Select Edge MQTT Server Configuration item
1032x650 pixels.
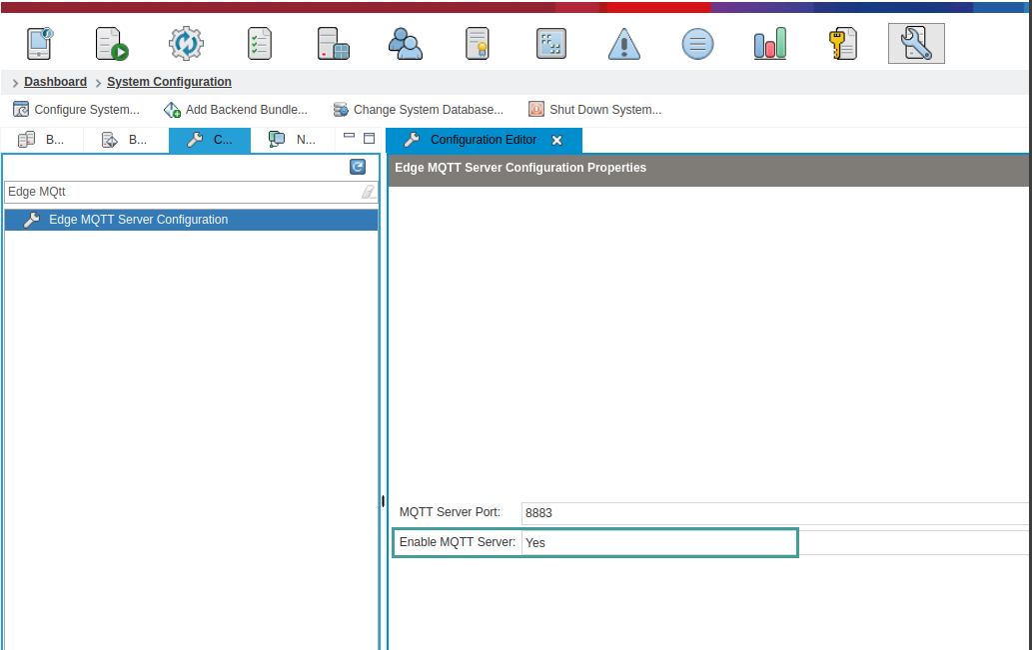click(191, 220)
